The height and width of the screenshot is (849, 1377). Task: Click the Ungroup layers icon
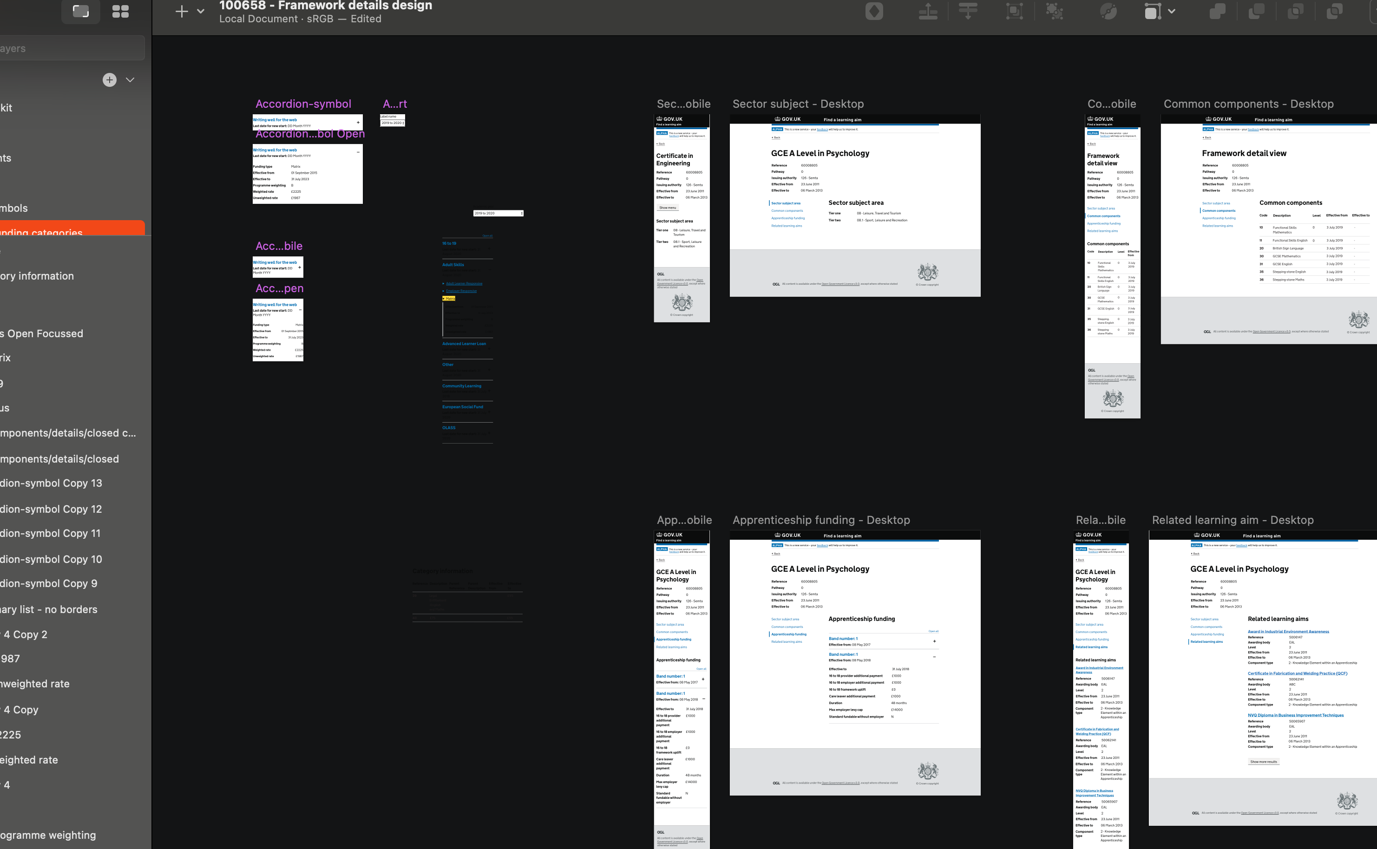coord(1054,11)
